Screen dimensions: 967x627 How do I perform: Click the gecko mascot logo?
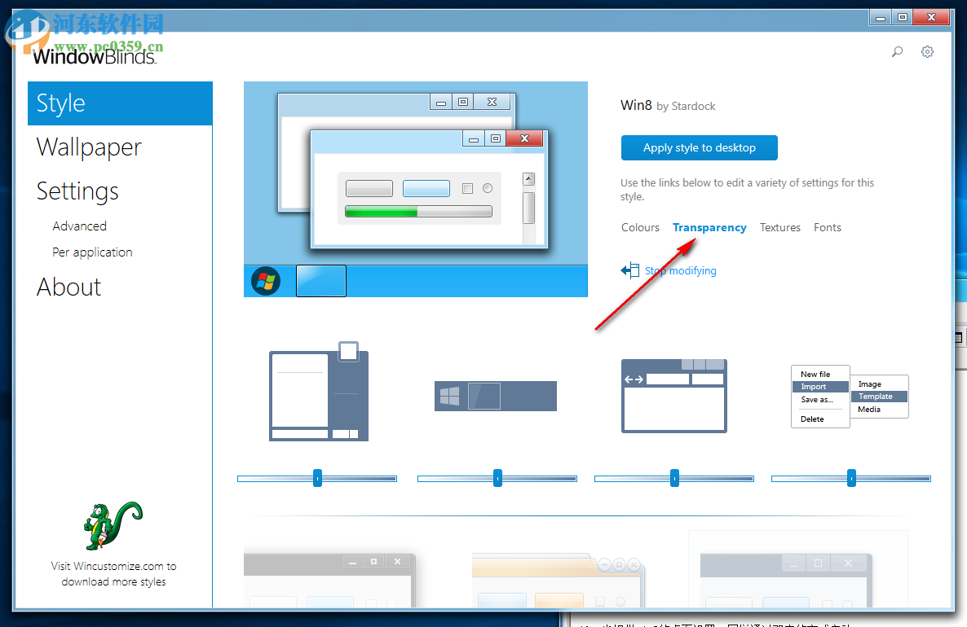coord(113,525)
